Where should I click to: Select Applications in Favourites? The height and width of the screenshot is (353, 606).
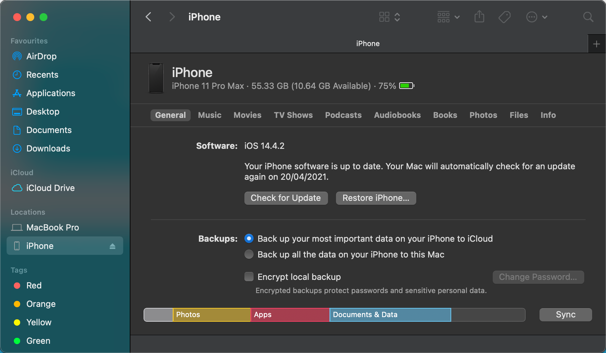point(50,93)
